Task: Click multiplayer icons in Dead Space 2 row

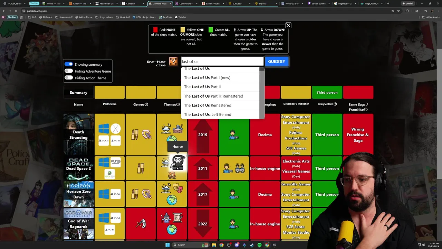Action: coord(234,168)
